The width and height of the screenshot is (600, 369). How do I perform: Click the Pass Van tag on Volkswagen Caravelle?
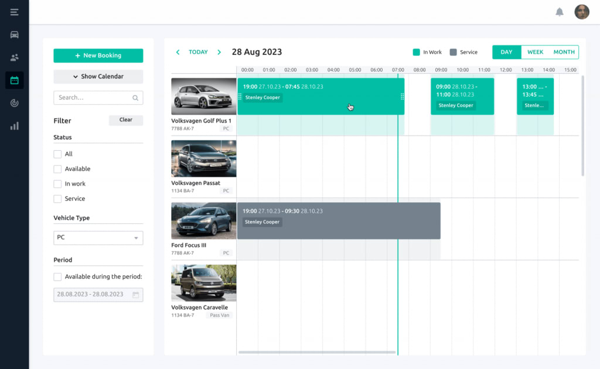click(x=220, y=316)
